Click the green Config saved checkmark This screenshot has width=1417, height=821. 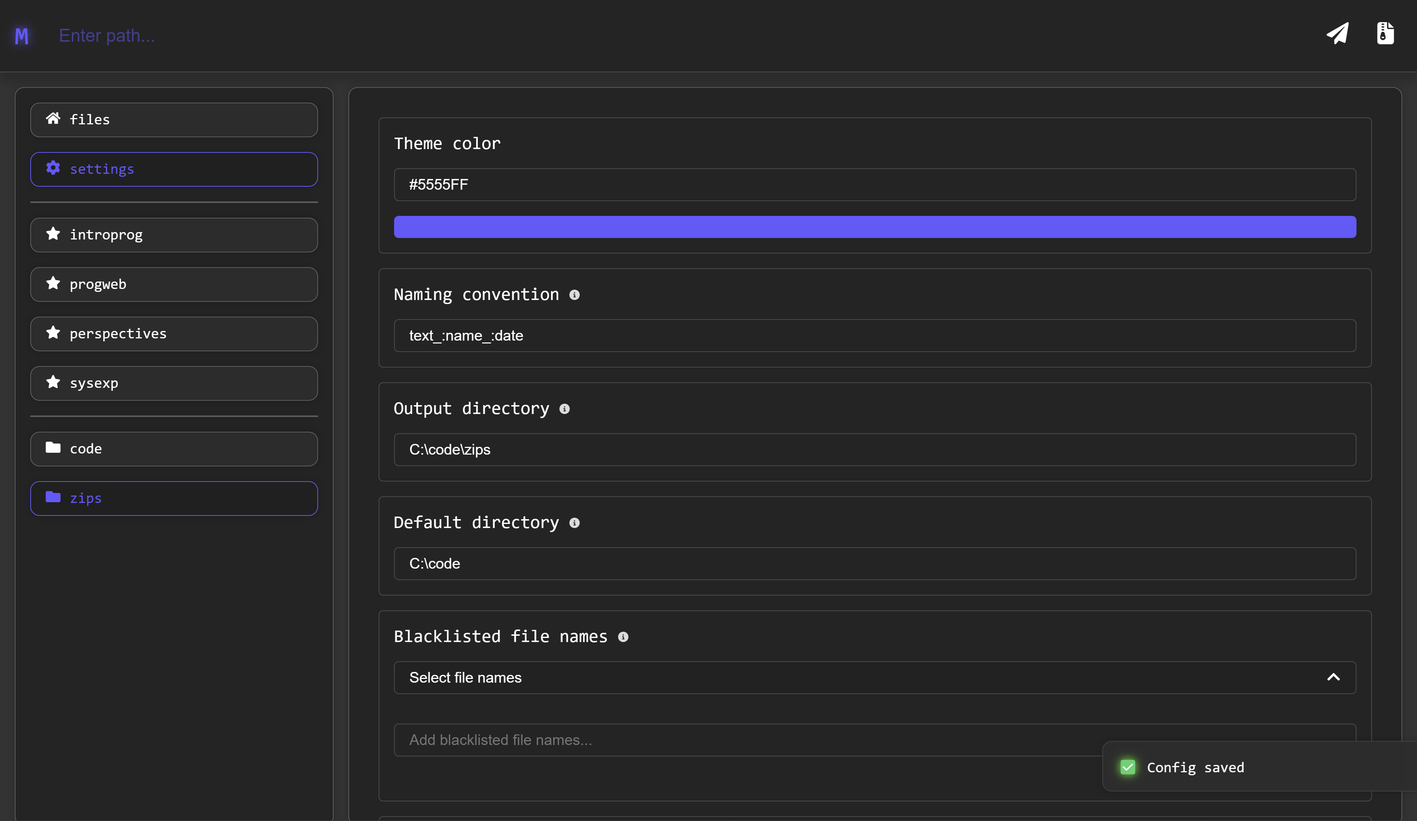click(1127, 767)
